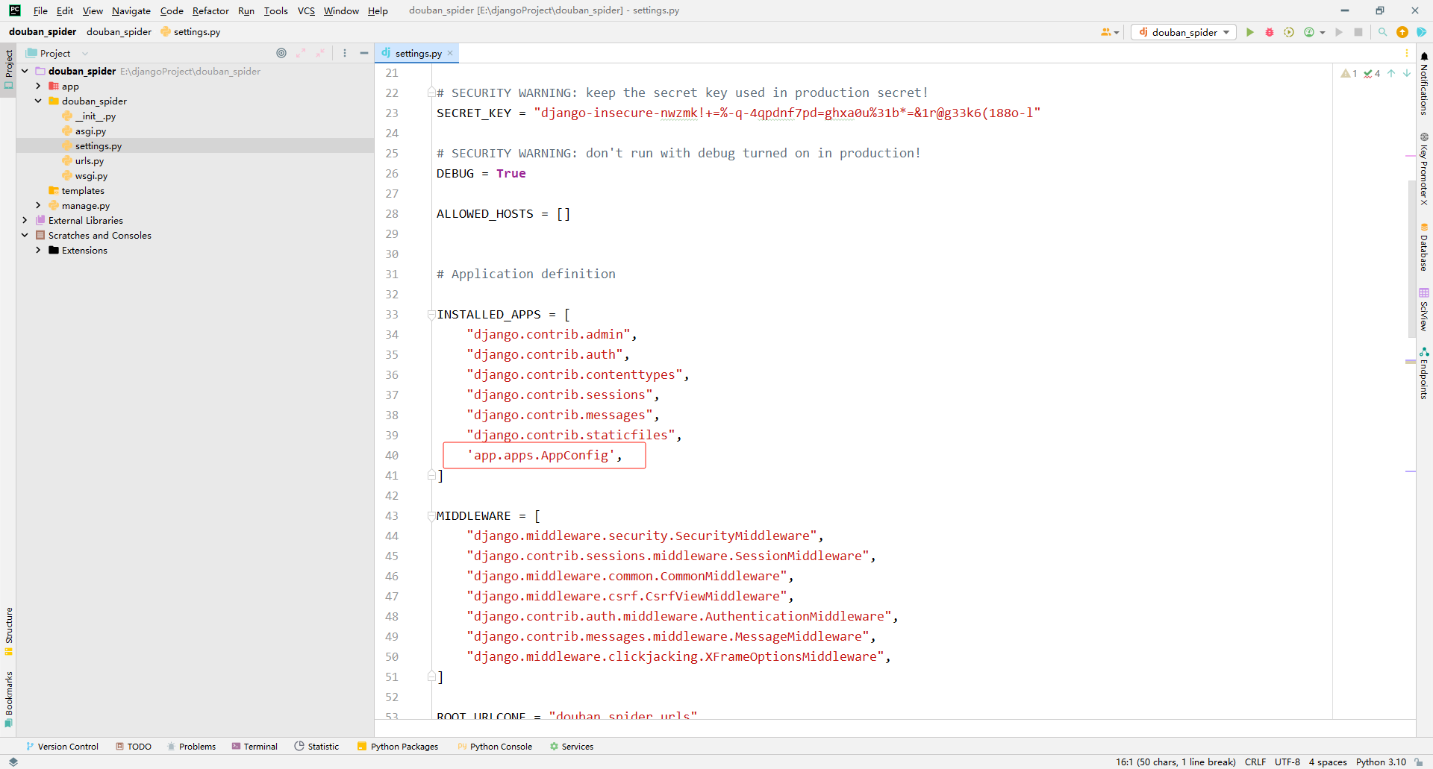
Task: Run with coverage
Action: click(x=1289, y=32)
